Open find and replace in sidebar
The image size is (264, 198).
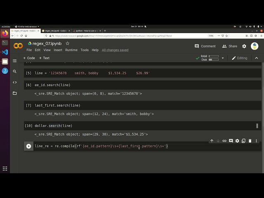click(15, 71)
